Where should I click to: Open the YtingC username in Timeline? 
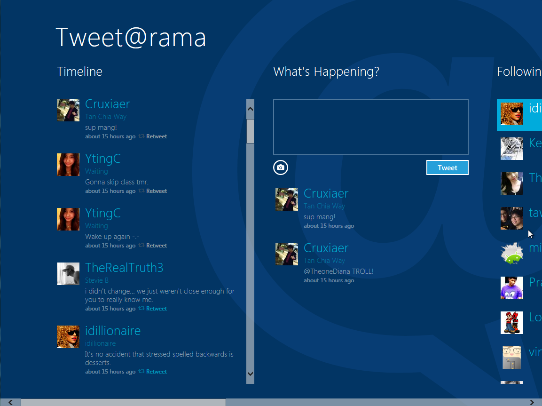coord(103,159)
